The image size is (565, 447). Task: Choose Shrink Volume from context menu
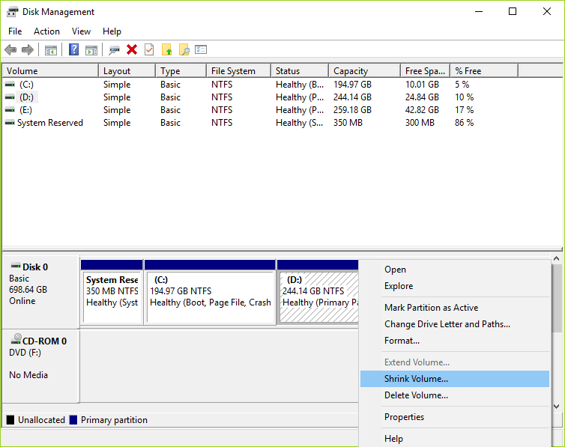[x=416, y=379]
